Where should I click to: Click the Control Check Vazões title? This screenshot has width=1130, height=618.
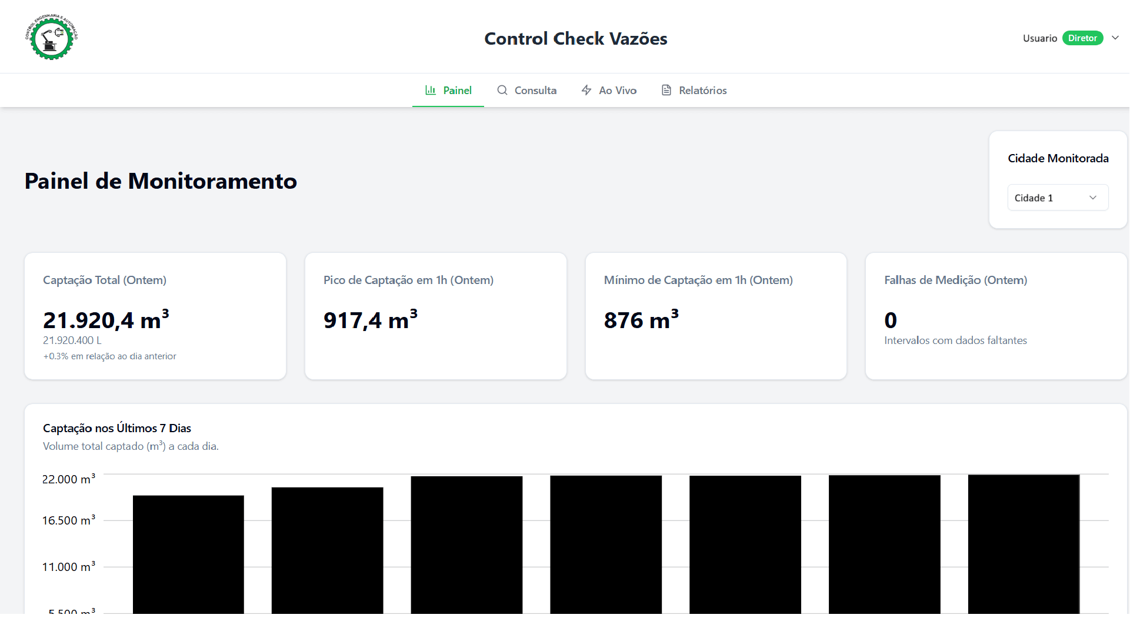coord(576,39)
